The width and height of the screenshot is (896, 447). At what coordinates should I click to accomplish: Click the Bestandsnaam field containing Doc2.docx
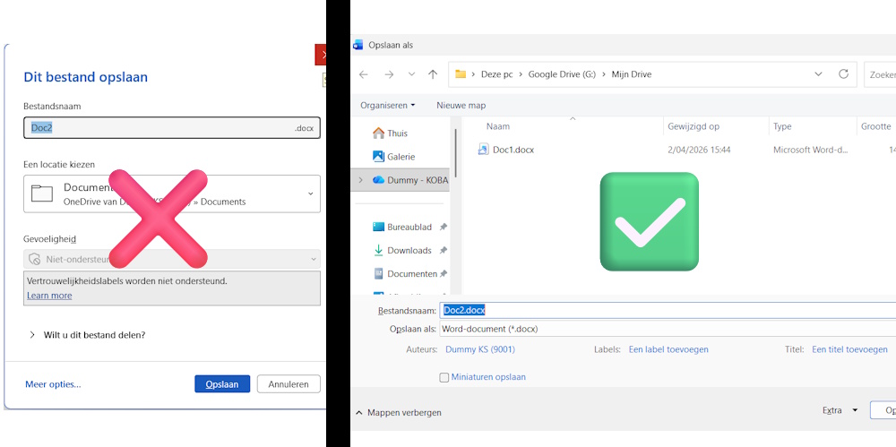point(668,310)
